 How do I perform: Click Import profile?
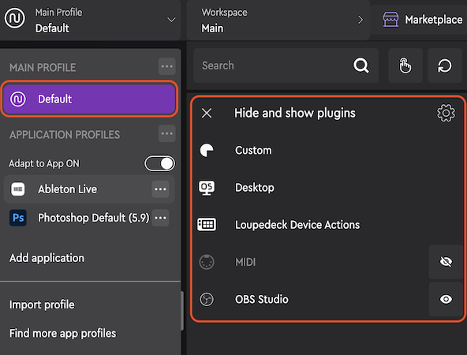point(42,305)
